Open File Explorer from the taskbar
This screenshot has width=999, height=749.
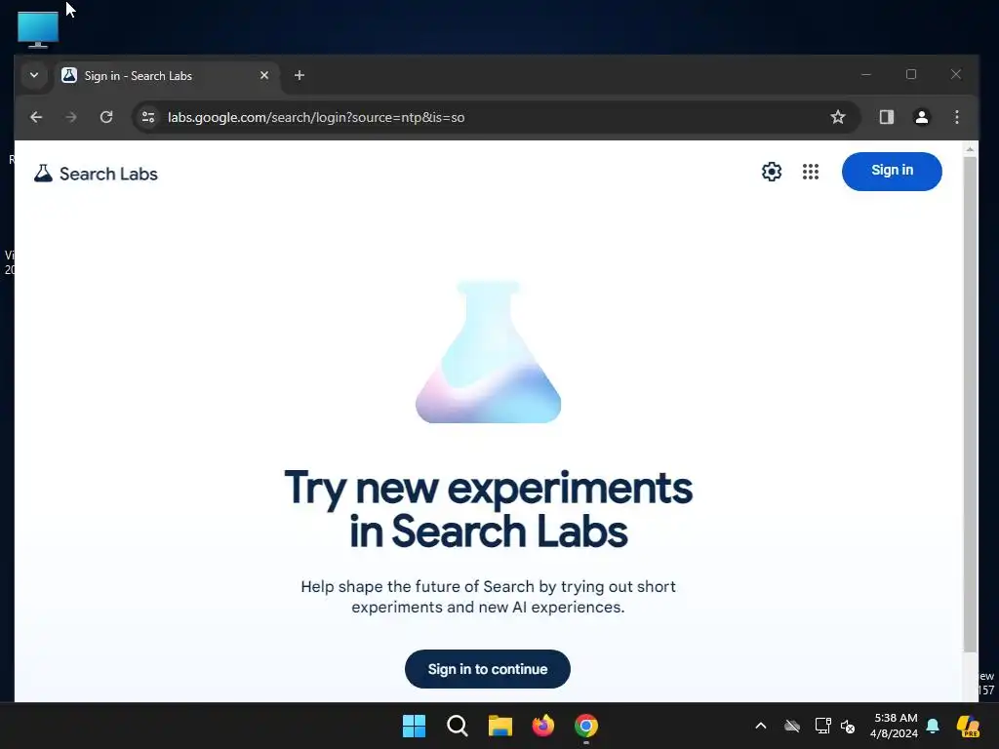coord(500,726)
